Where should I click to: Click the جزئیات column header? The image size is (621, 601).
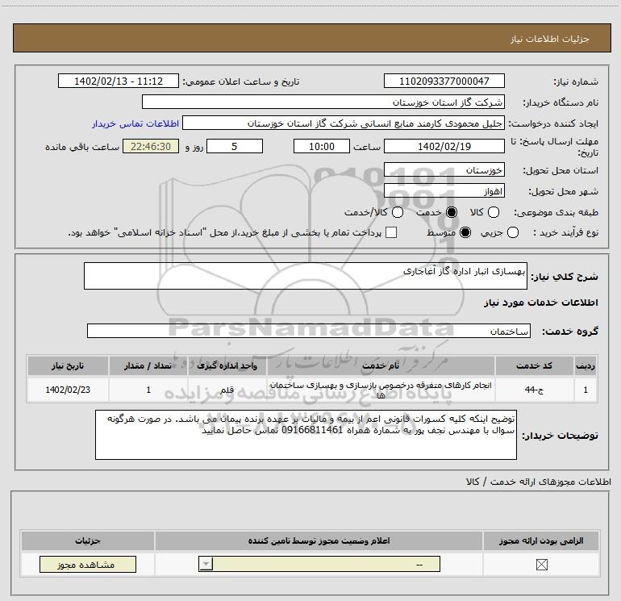tap(88, 540)
